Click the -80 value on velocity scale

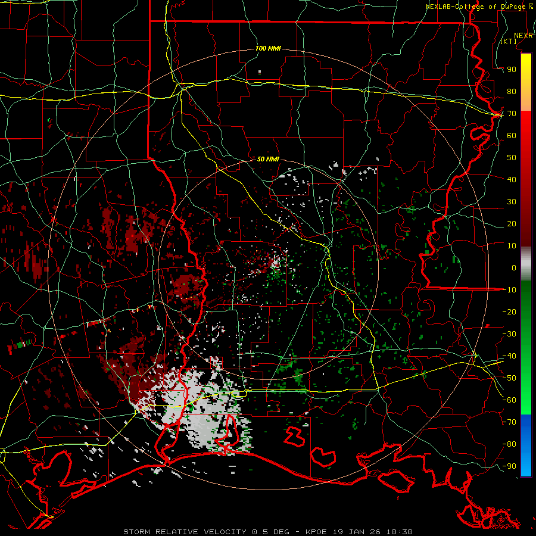point(509,444)
